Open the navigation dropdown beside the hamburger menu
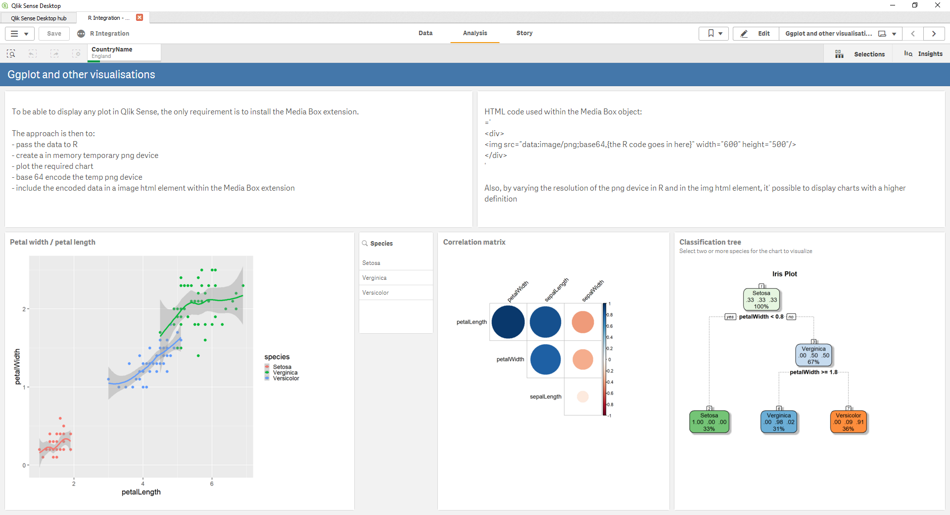The width and height of the screenshot is (950, 515). pos(25,33)
